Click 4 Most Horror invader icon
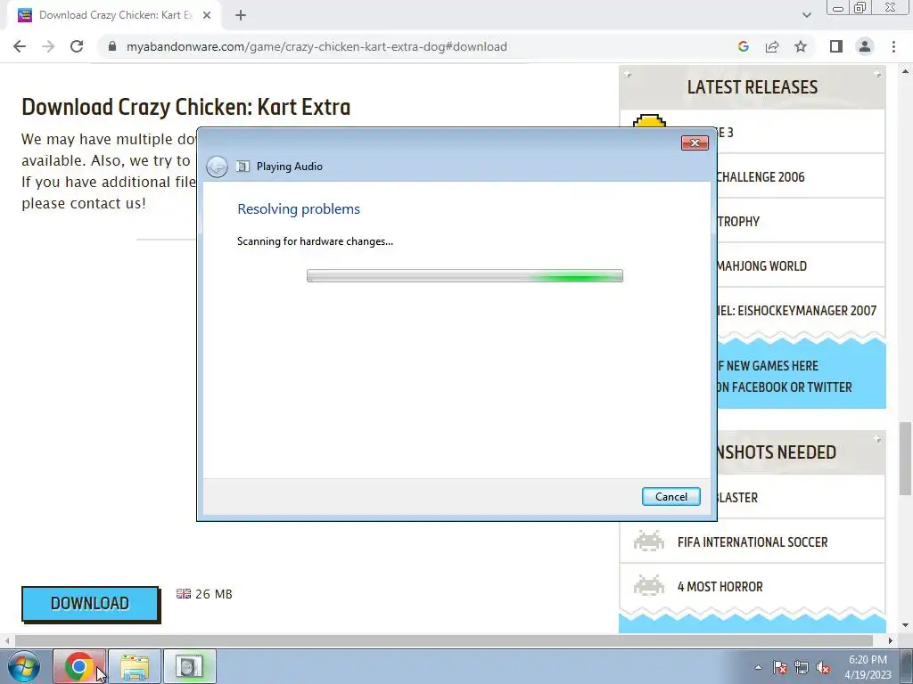 pyautogui.click(x=649, y=585)
